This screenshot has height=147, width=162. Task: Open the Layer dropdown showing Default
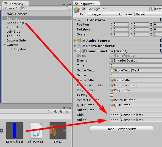(148, 14)
